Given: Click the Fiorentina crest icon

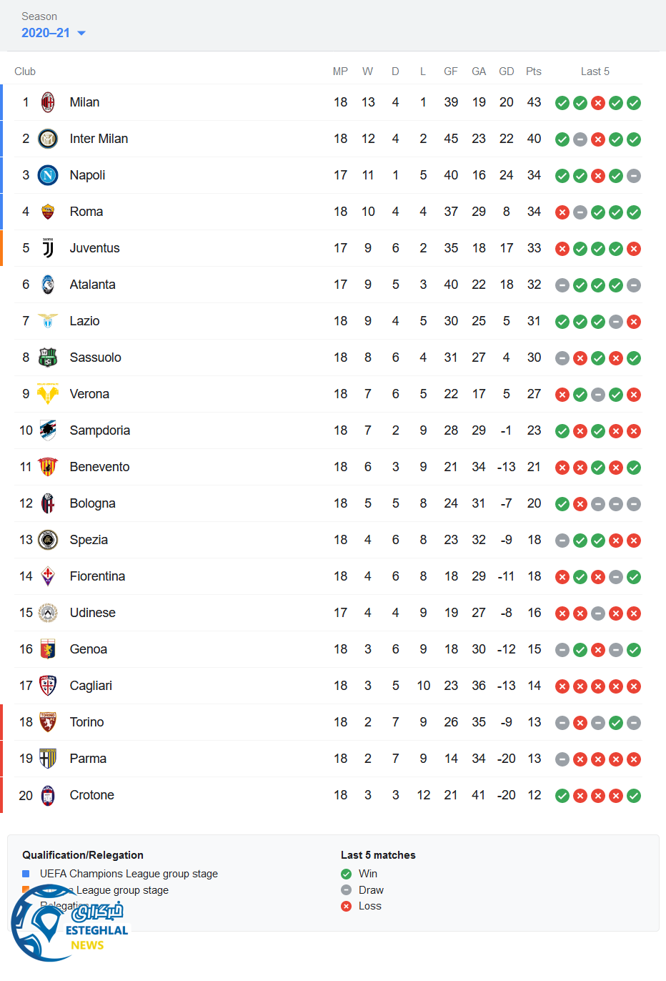Looking at the screenshot, I should pyautogui.click(x=48, y=576).
